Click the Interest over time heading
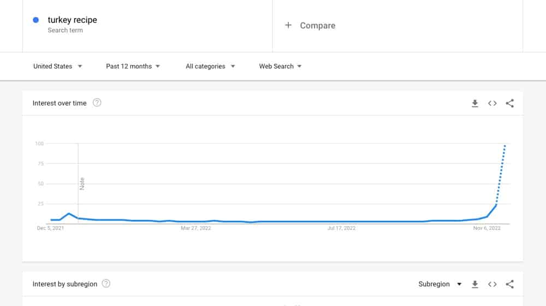 click(x=60, y=103)
